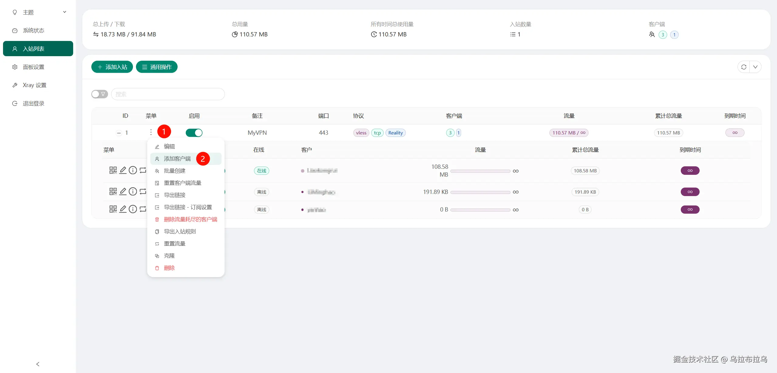Screen dimensions: 777x373
Task: Toggle the filter switch beside search
Action: (x=99, y=94)
